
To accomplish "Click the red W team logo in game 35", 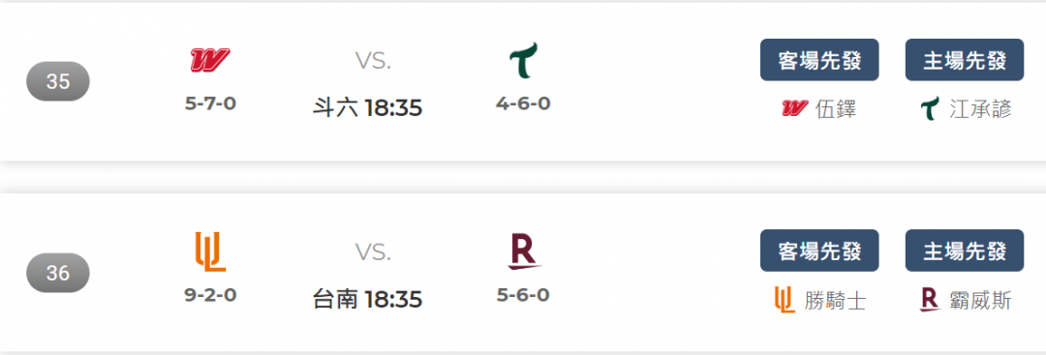I will pyautogui.click(x=210, y=60).
